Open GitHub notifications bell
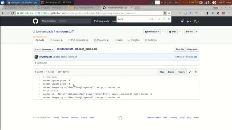Image resolution: width=232 pixels, height=130 pixels. 182,21
